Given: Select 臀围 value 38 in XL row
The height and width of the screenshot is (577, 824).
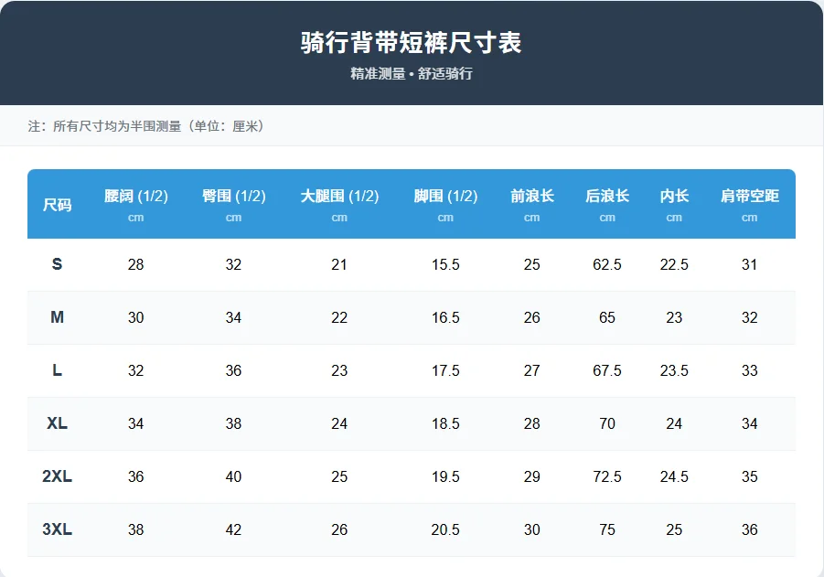Looking at the screenshot, I should click(x=233, y=423).
